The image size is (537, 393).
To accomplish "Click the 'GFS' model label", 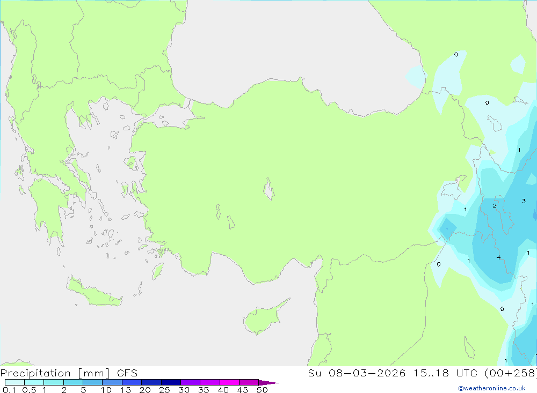I will (x=127, y=373).
